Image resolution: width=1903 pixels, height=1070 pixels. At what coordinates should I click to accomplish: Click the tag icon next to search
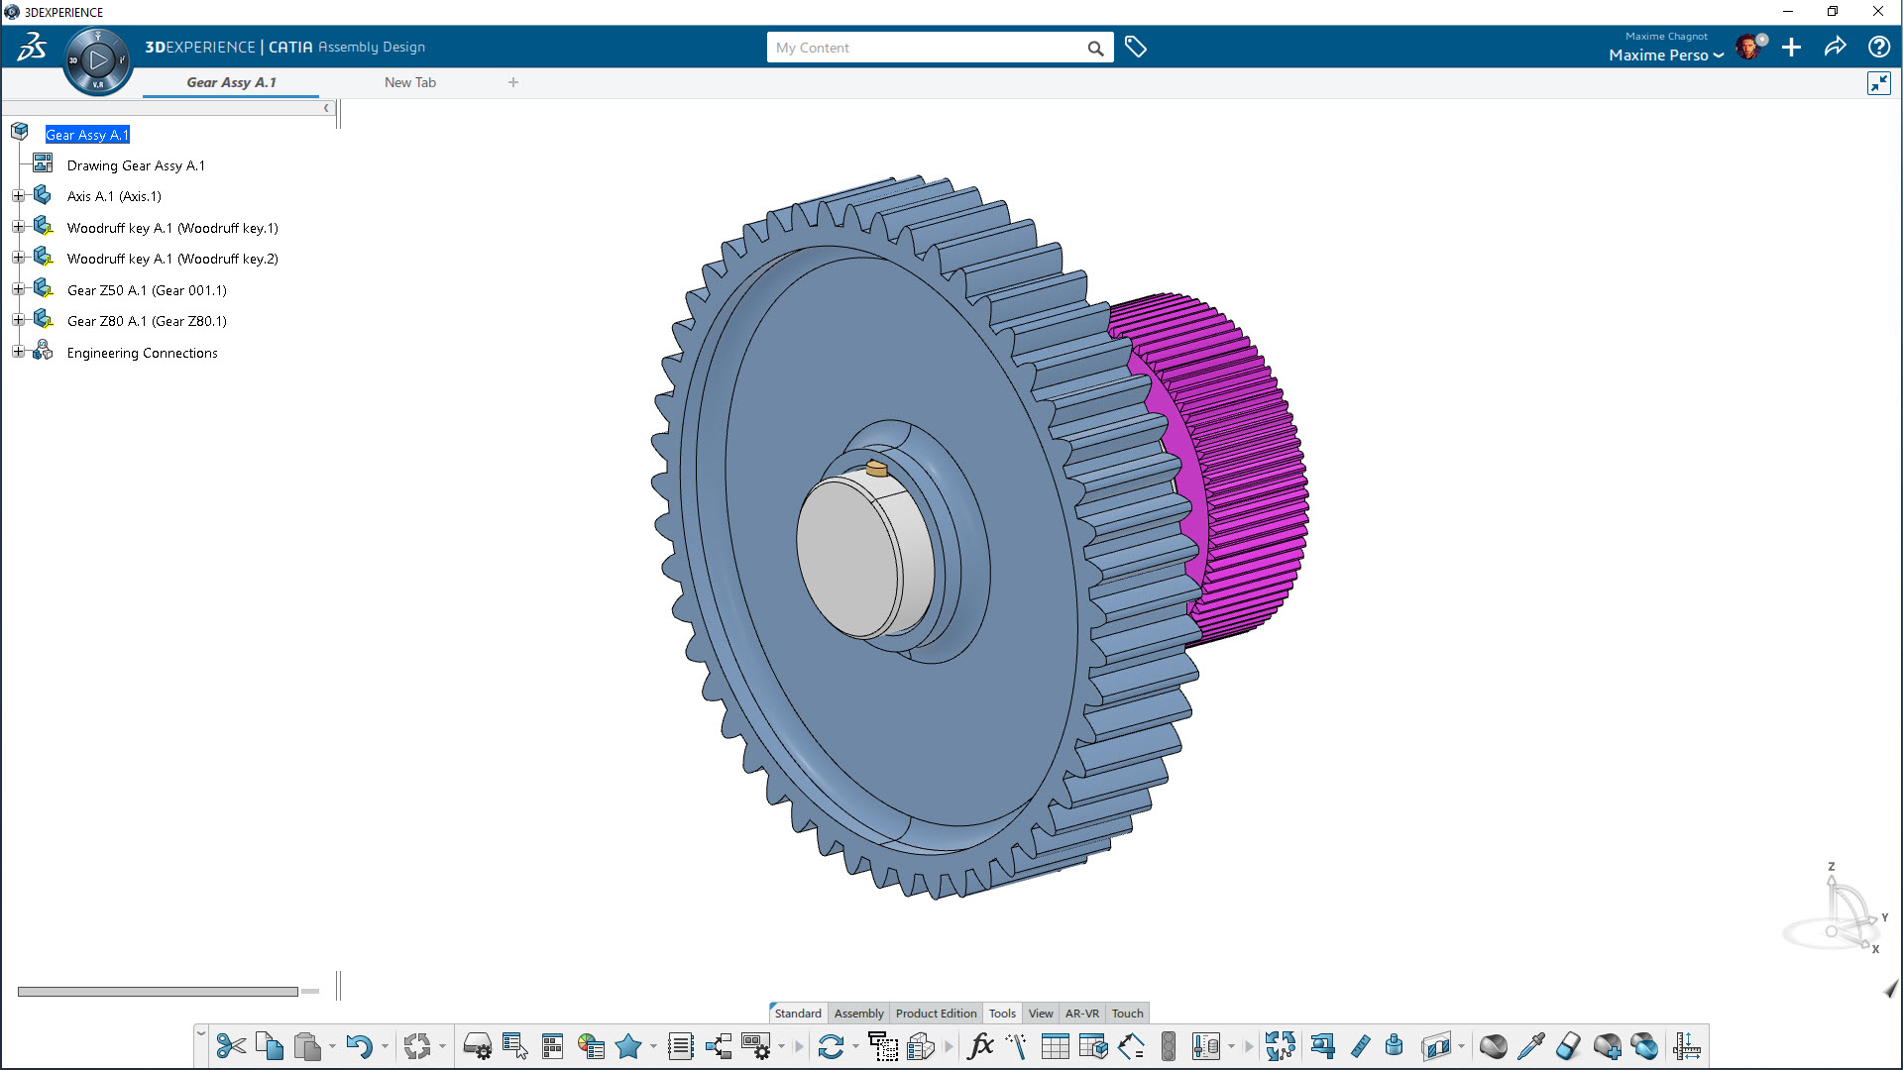point(1136,48)
